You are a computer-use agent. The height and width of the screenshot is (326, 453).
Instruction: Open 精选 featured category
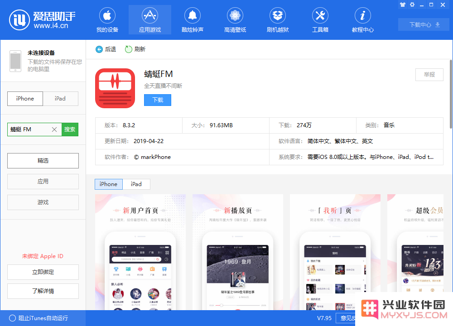(43, 161)
